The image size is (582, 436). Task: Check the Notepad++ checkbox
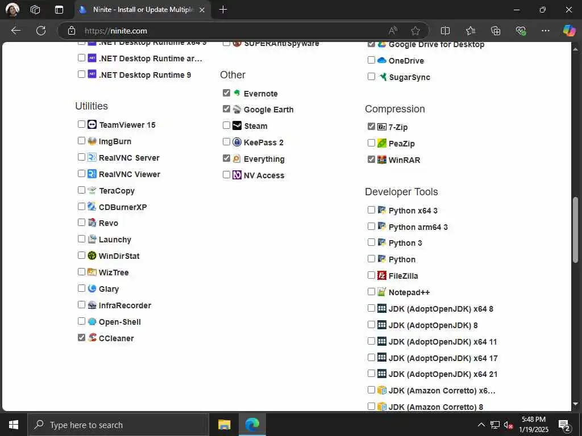pos(371,292)
